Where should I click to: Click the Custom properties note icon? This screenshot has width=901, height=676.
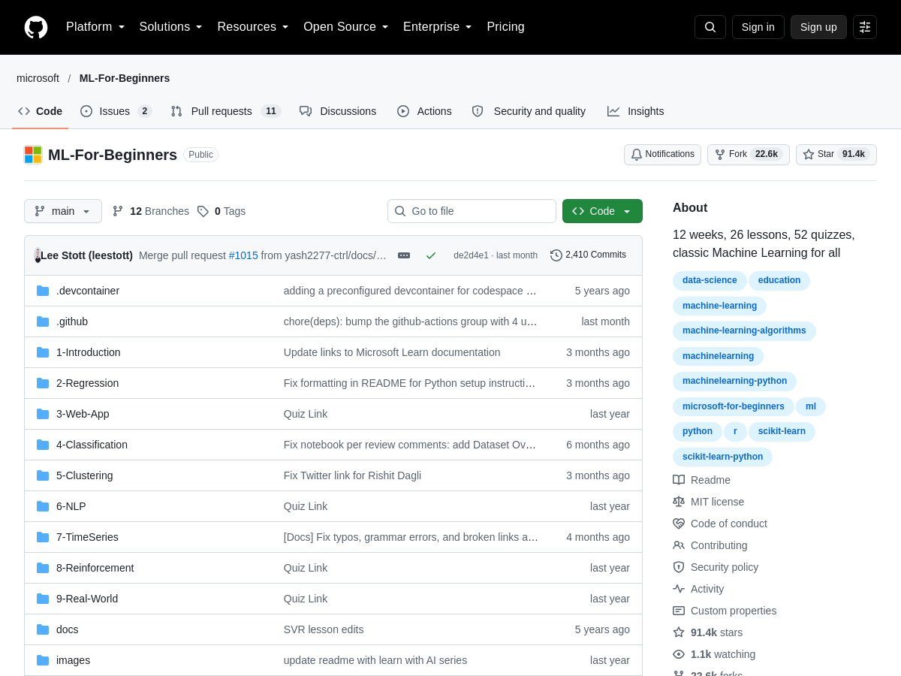pos(679,611)
